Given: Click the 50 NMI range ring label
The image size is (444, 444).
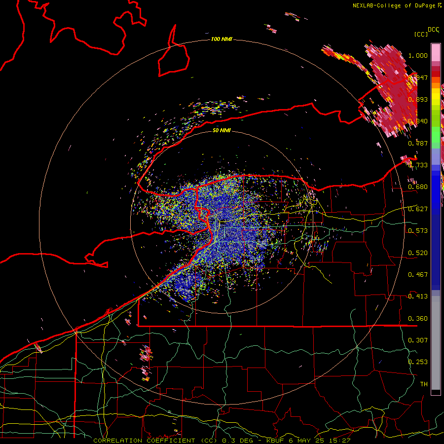Looking at the screenshot, I should 222,130.
